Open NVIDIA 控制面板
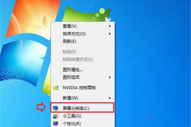 (82, 88)
